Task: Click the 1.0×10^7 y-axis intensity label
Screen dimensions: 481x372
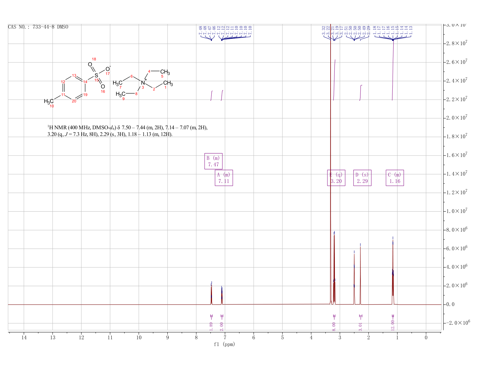Action: pyautogui.click(x=457, y=211)
